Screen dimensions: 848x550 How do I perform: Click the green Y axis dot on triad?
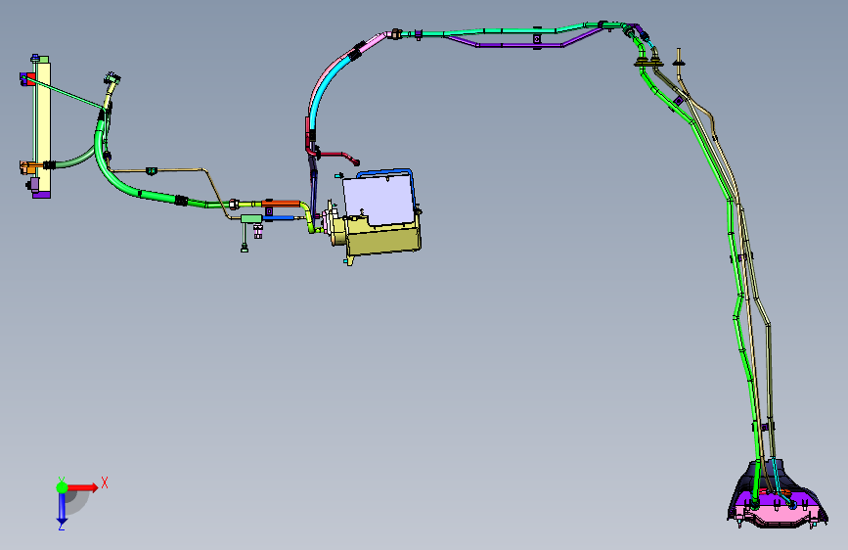(x=62, y=487)
